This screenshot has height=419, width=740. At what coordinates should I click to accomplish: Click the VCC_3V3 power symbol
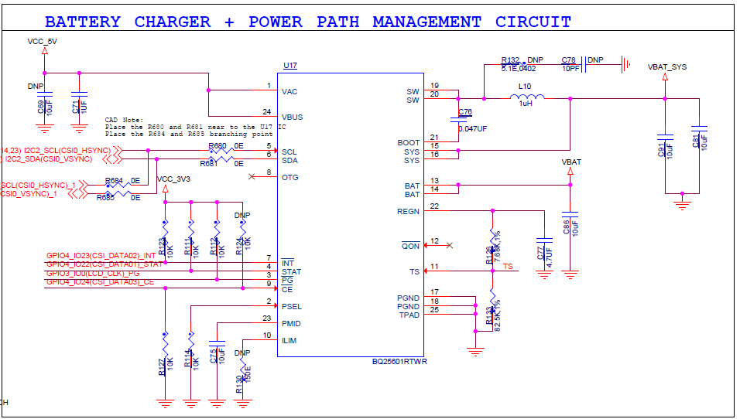(x=165, y=189)
